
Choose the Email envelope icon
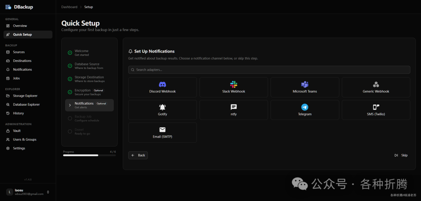point(163,130)
